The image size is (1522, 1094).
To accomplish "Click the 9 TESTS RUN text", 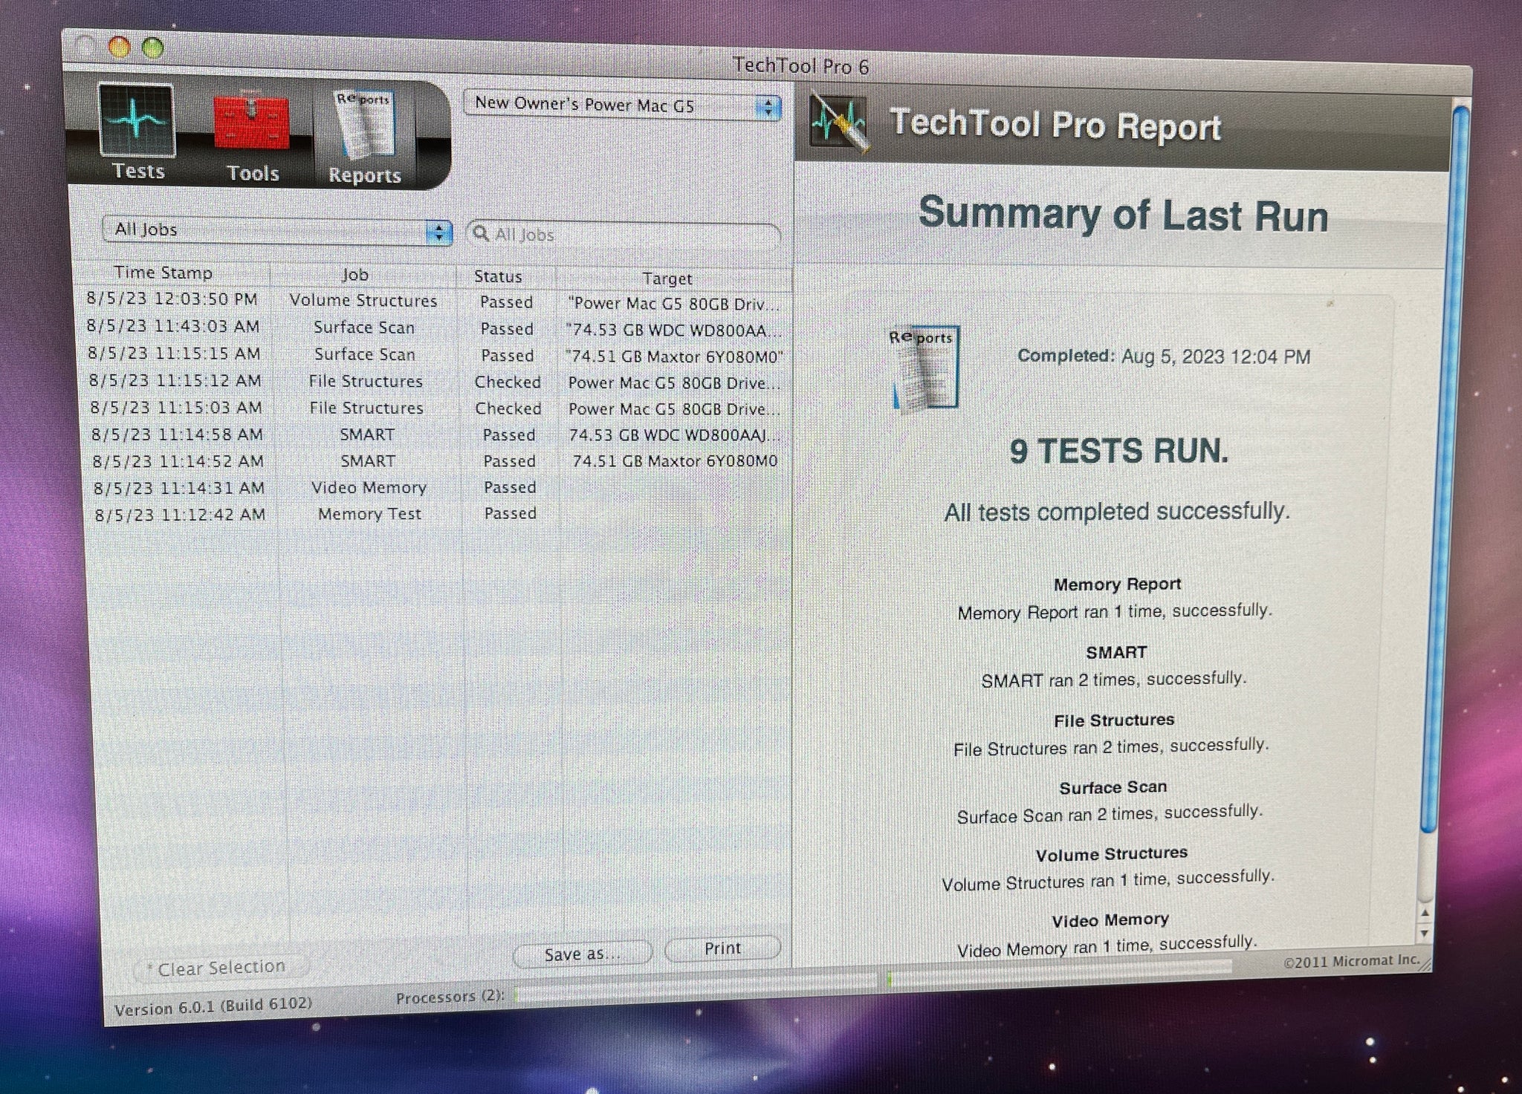I will [x=1118, y=451].
